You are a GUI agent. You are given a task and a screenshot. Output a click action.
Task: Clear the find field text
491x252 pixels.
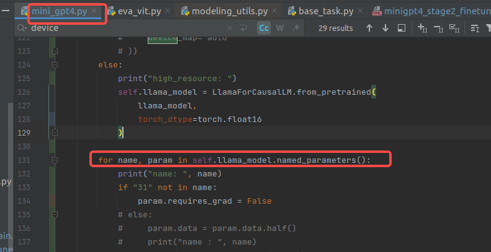(230, 28)
